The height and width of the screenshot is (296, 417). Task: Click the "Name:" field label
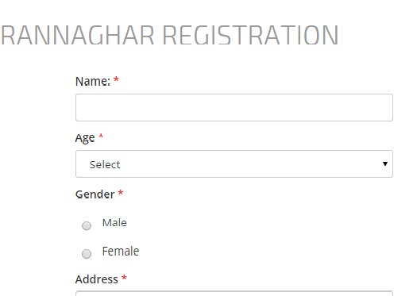[x=93, y=81]
